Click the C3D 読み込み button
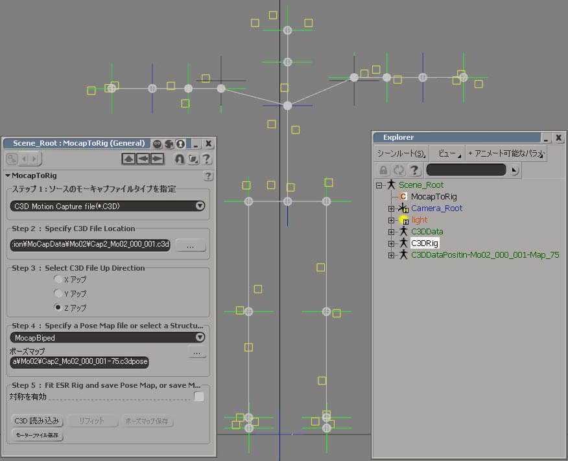The width and height of the screenshot is (568, 461). point(36,421)
